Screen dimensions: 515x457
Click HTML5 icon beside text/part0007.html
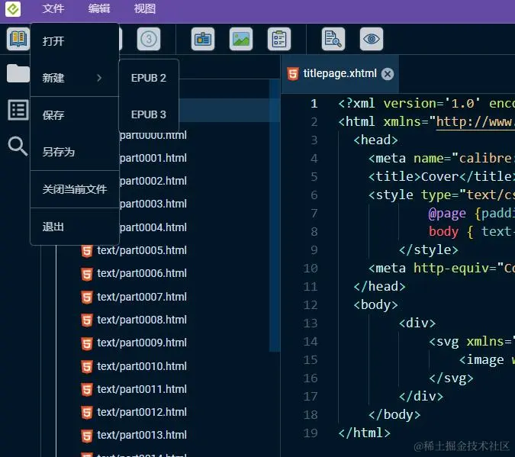[87, 298]
